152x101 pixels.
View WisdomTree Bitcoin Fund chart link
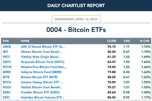tap(44, 67)
